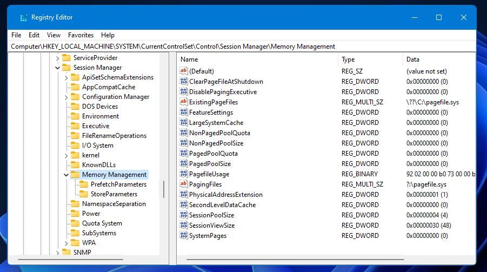The image size is (487, 272).
Task: Collapse the Memory Management tree node
Action: tap(66, 175)
